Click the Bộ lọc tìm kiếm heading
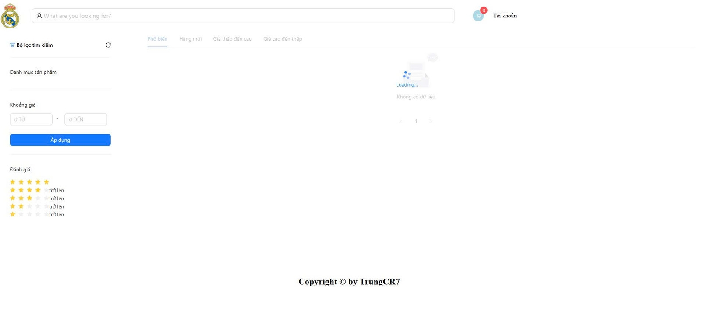This screenshot has width=701, height=328. pyautogui.click(x=35, y=45)
